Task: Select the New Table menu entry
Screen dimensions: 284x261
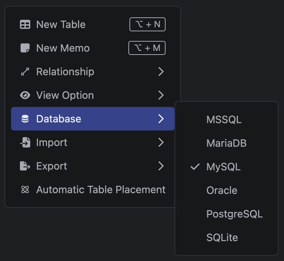Action: tap(61, 25)
